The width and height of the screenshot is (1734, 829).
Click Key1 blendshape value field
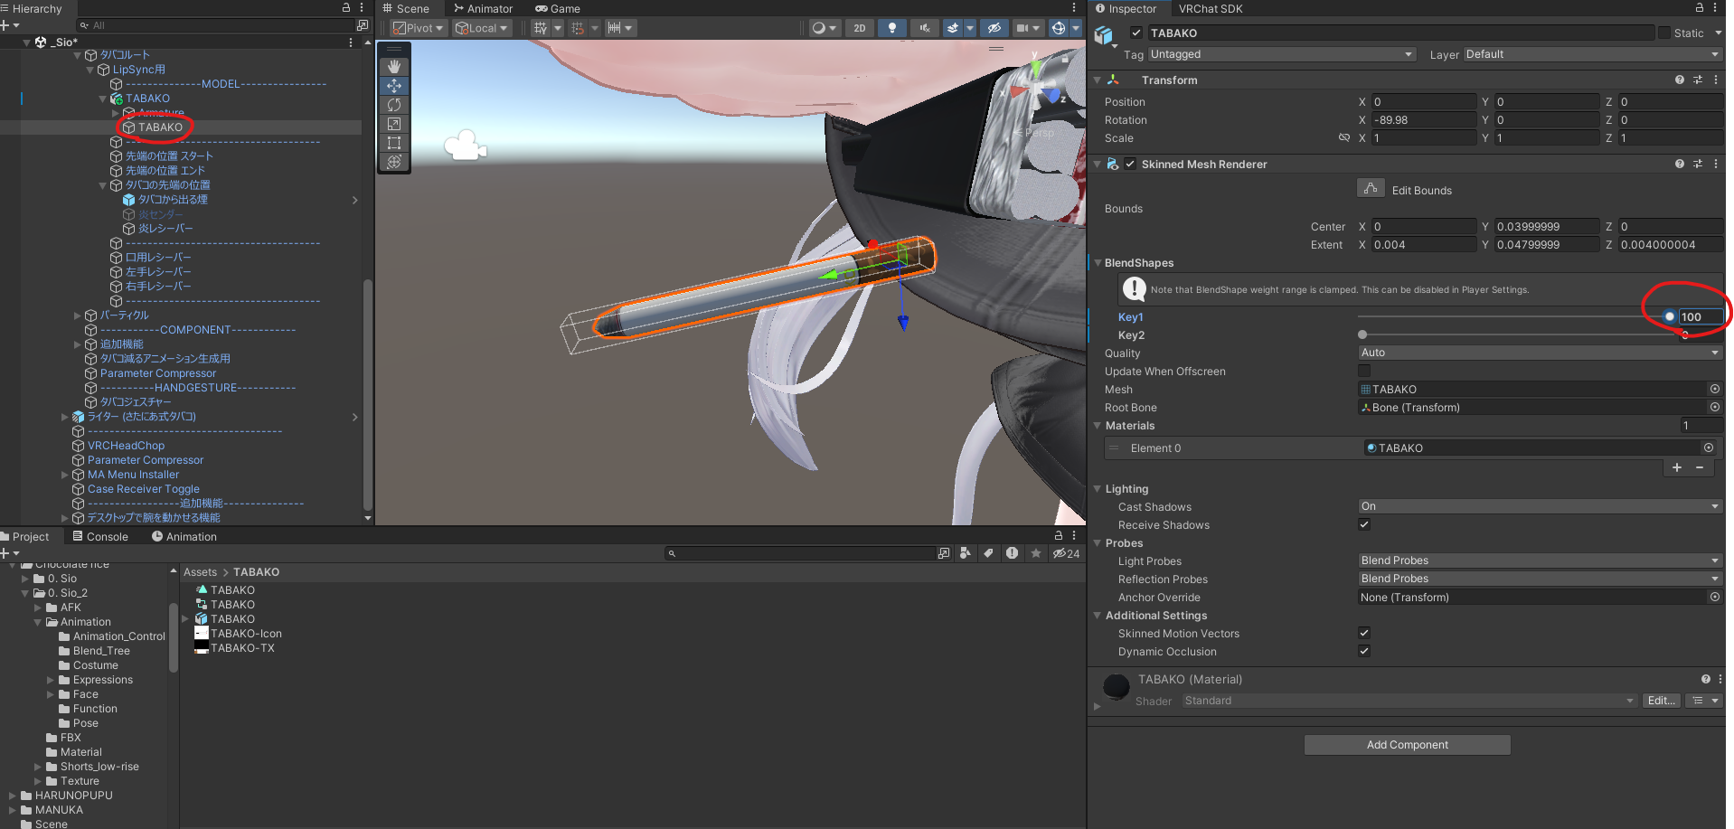coord(1701,316)
